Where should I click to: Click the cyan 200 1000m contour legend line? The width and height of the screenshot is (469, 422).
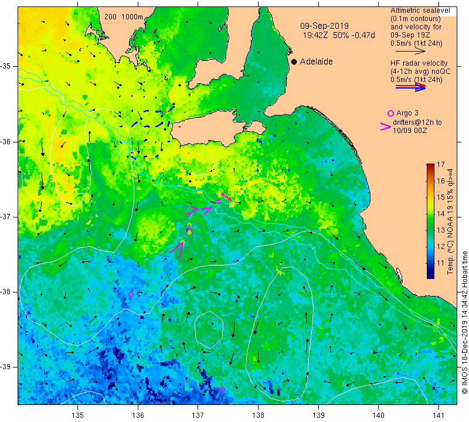point(112,23)
